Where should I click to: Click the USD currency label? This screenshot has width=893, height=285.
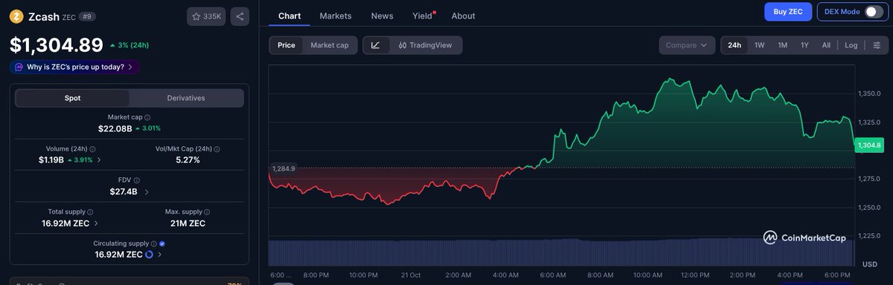point(870,264)
